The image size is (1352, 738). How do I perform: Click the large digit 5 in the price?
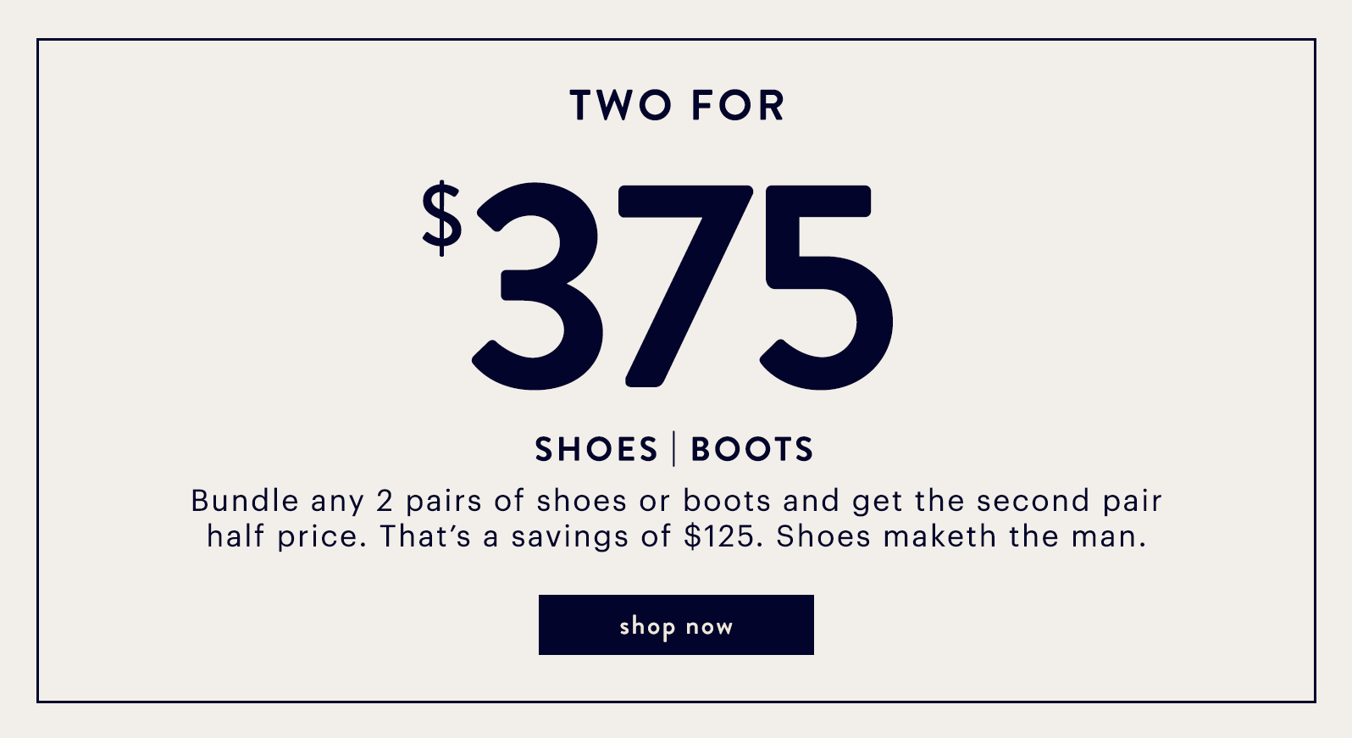pyautogui.click(x=826, y=286)
